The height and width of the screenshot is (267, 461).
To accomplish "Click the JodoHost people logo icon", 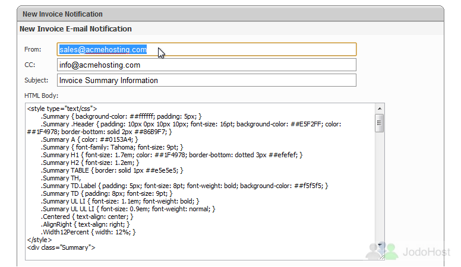I will pyautogui.click(x=381, y=251).
